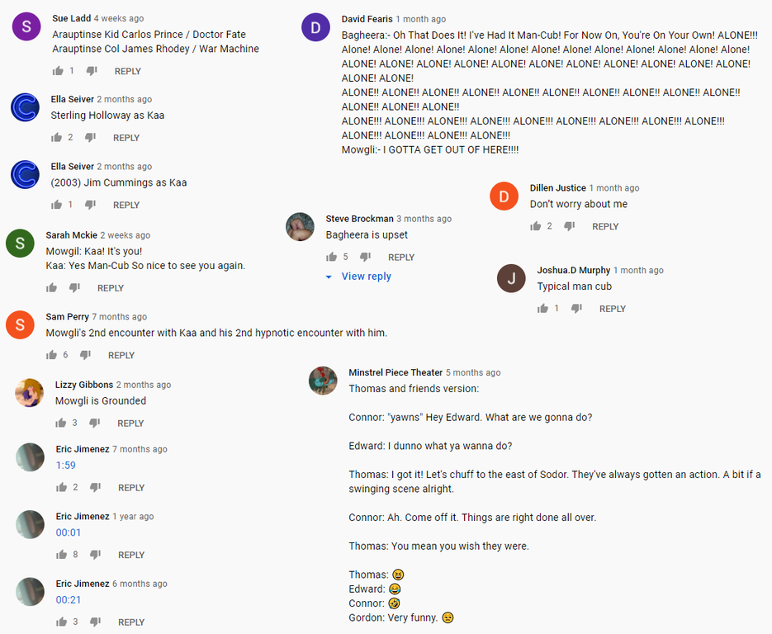This screenshot has width=772, height=634.
Task: Like Sam Perry's comment about Kaa
Action: coord(52,355)
